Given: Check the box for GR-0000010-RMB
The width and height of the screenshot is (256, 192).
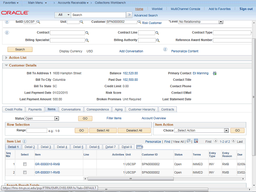Looking at the screenshot, I should pyautogui.click(x=25, y=164).
